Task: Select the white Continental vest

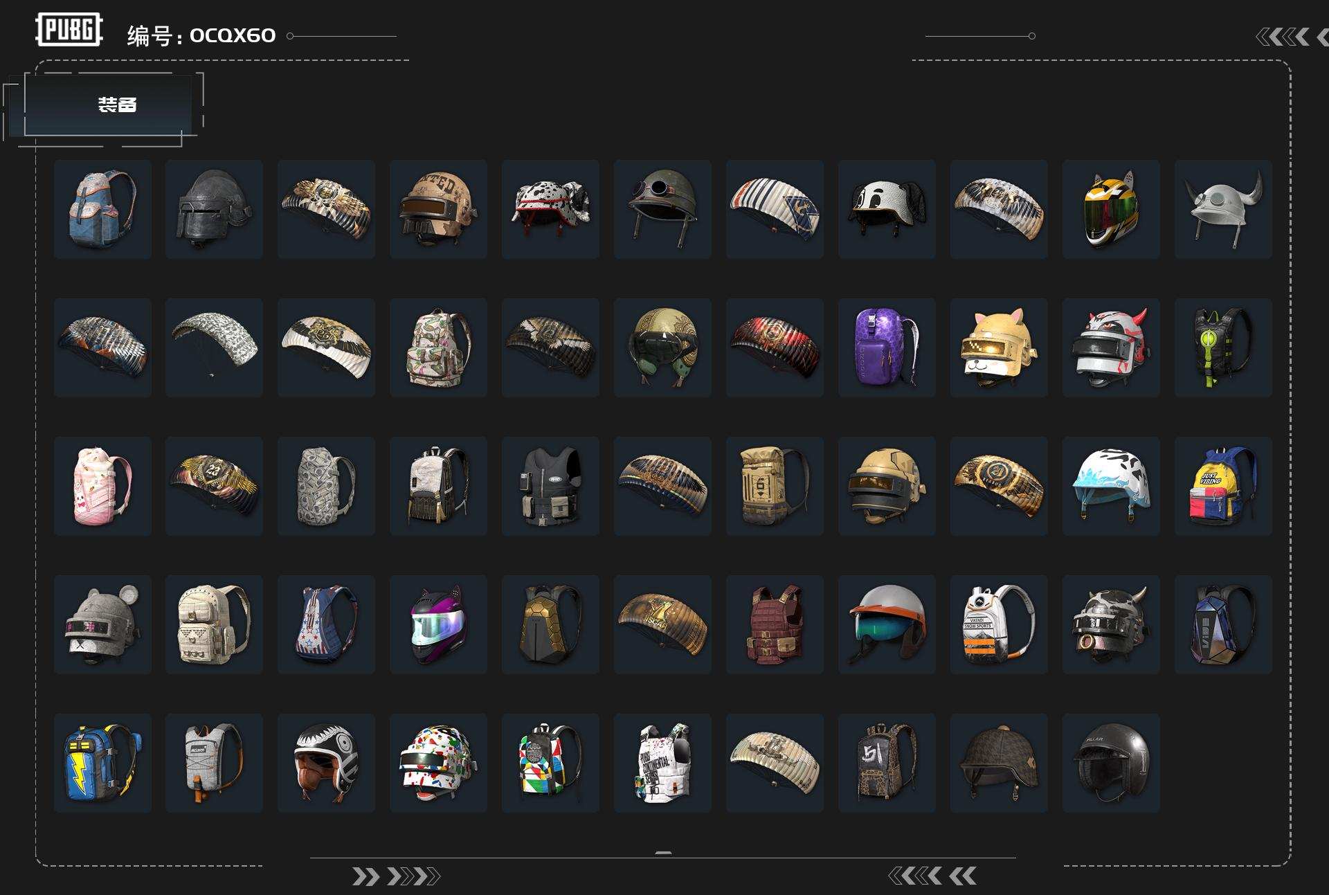Action: pyautogui.click(x=663, y=763)
